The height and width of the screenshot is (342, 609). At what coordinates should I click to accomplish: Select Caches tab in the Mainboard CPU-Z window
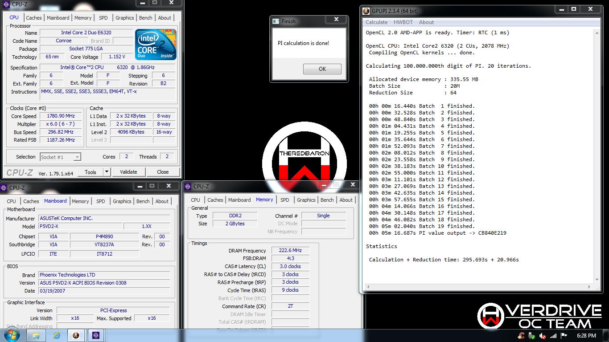[31, 201]
